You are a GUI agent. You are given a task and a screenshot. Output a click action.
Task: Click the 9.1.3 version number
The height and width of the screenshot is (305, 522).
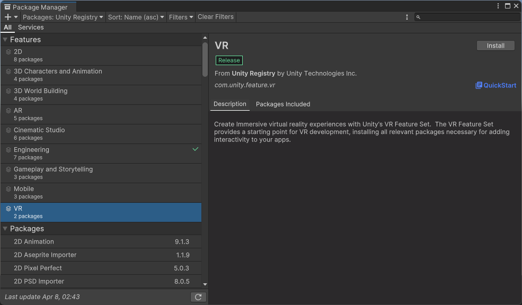pyautogui.click(x=182, y=242)
